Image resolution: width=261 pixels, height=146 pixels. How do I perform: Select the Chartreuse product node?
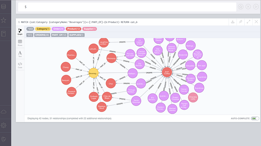coord(72,54)
